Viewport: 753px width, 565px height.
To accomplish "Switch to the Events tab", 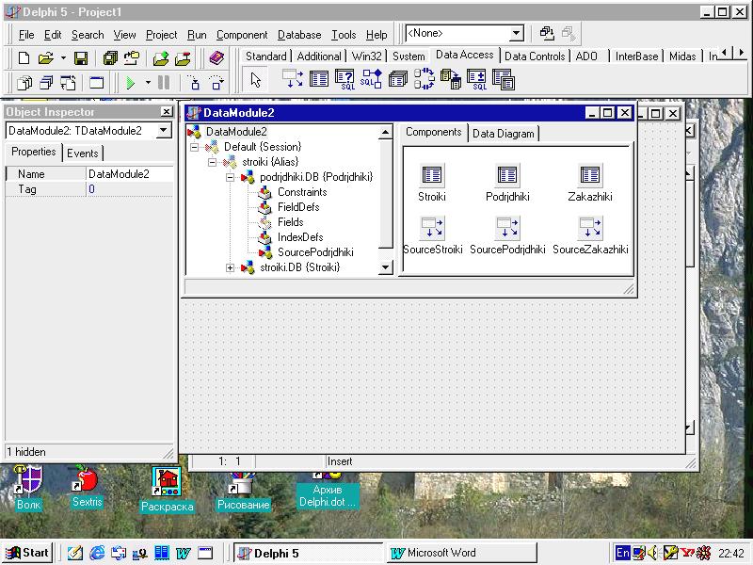I will pyautogui.click(x=82, y=153).
